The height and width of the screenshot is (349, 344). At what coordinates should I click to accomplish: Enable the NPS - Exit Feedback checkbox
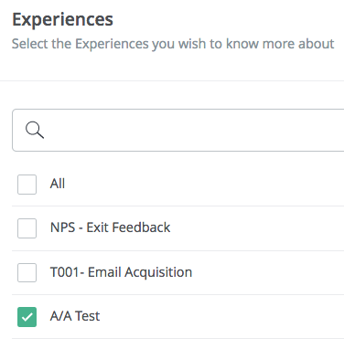(27, 228)
